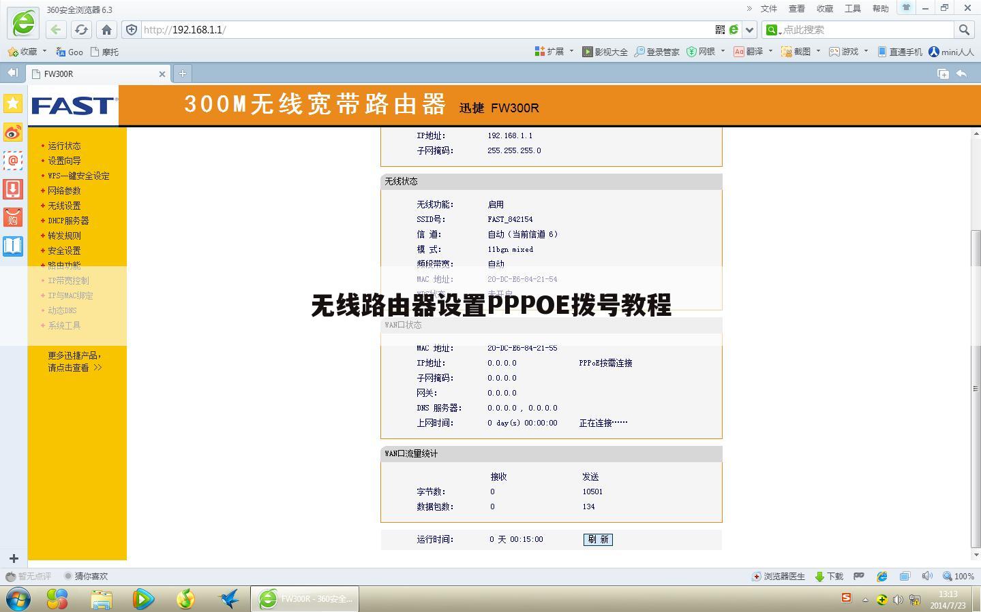
Task: Open the Goo bookmark
Action: pyautogui.click(x=70, y=52)
